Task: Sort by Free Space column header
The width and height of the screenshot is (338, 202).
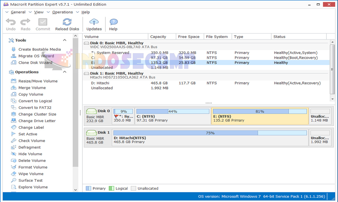Action: 190,37
